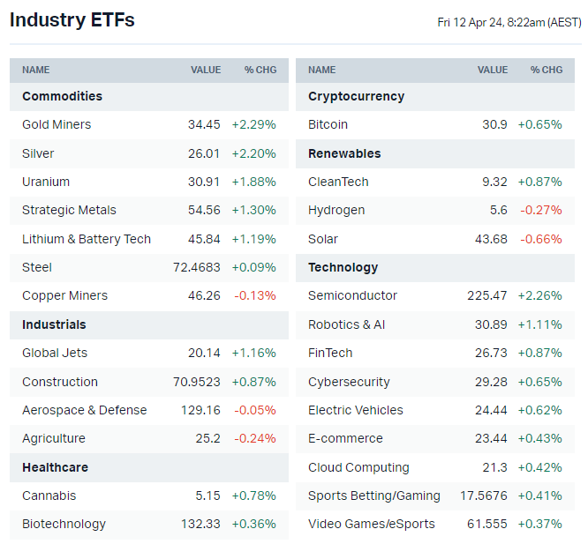Open the Global Jets ETF
This screenshot has width=588, height=544.
[55, 353]
